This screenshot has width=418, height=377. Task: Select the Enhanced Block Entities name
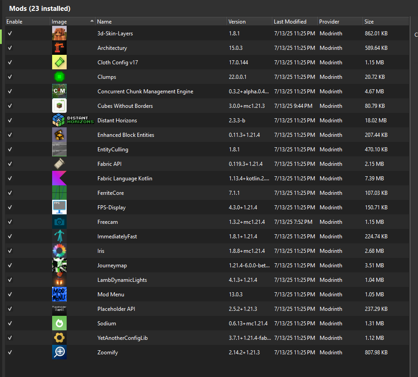(x=126, y=135)
